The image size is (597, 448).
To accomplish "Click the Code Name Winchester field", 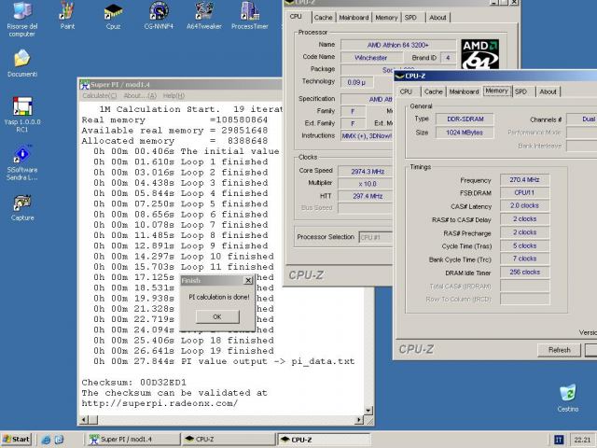I will [x=371, y=58].
